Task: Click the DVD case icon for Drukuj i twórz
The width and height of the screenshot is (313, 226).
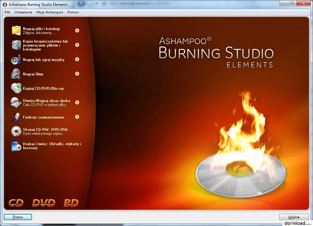Action: pyautogui.click(x=16, y=145)
